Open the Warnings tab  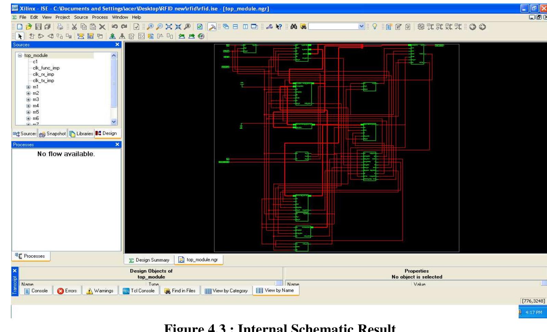[100, 291]
